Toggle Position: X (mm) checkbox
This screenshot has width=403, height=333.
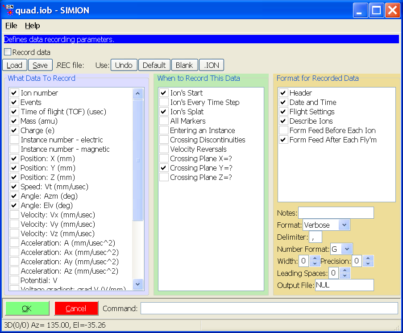coord(14,158)
